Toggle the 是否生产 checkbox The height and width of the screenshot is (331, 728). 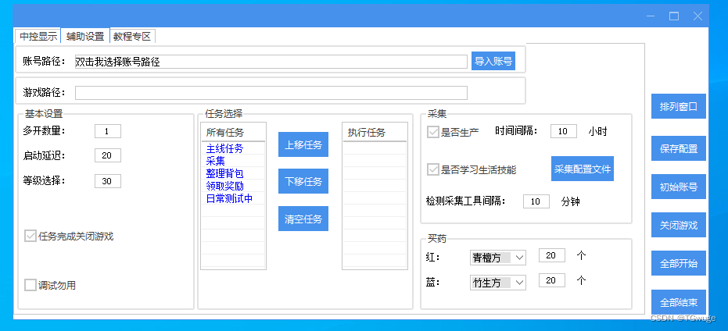[x=432, y=132]
